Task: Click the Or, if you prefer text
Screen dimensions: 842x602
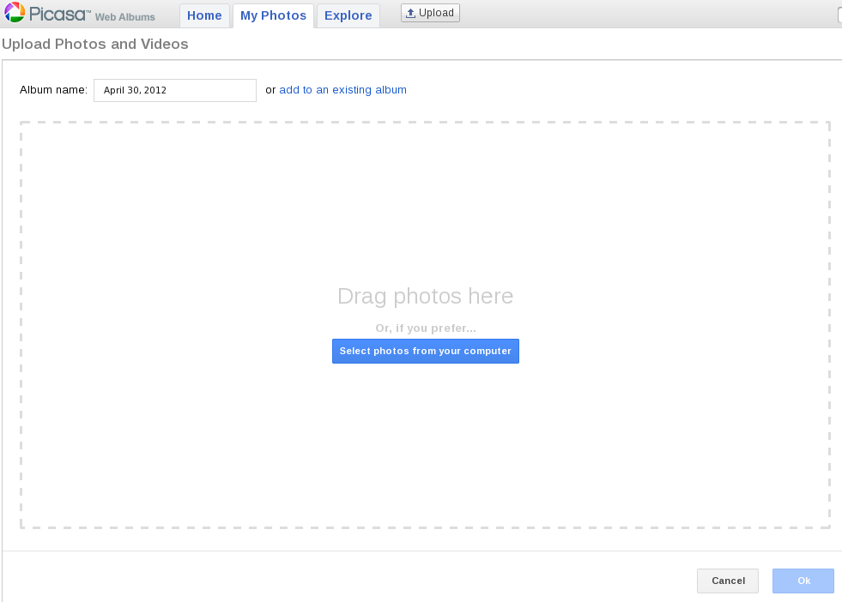Action: [426, 328]
